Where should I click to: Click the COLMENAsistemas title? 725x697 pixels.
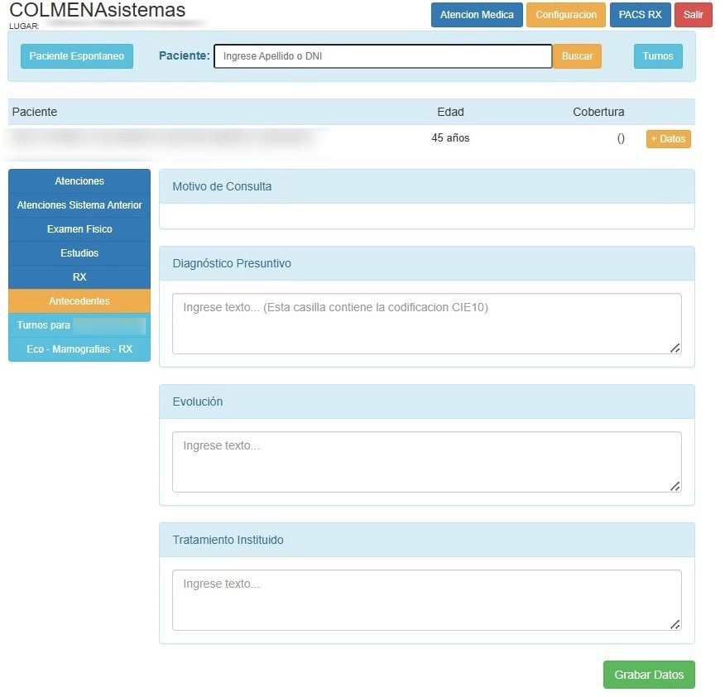pyautogui.click(x=98, y=10)
